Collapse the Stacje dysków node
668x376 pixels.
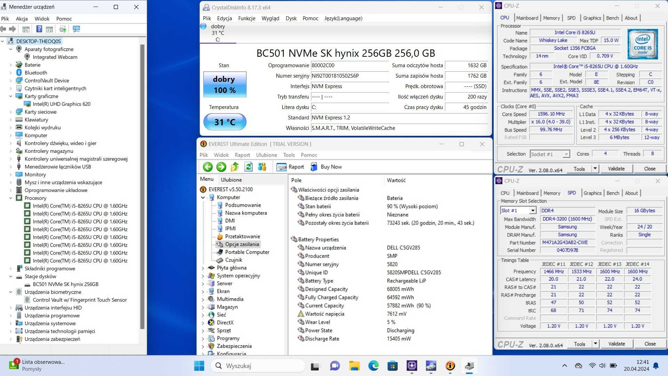click(x=10, y=276)
